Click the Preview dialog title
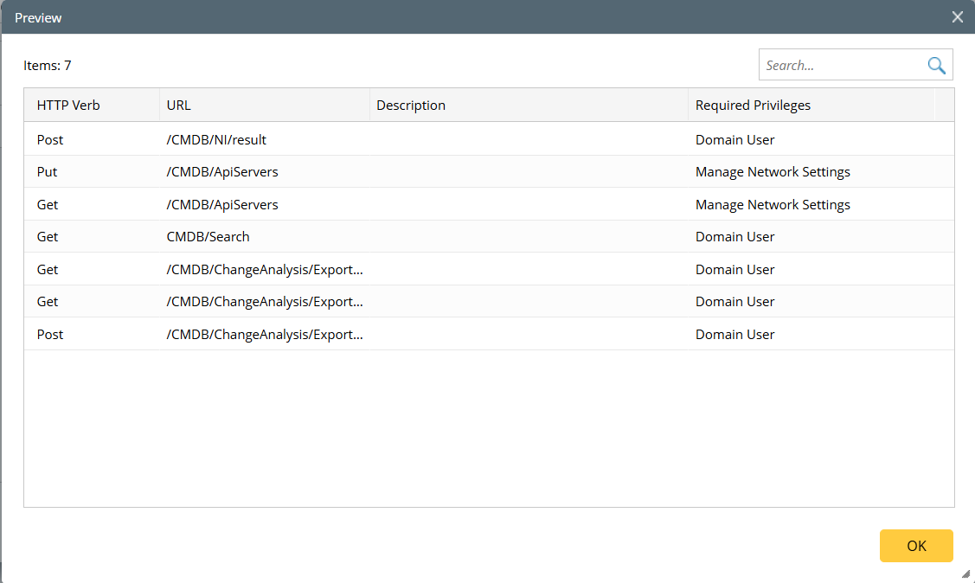The image size is (975, 583). (x=38, y=17)
